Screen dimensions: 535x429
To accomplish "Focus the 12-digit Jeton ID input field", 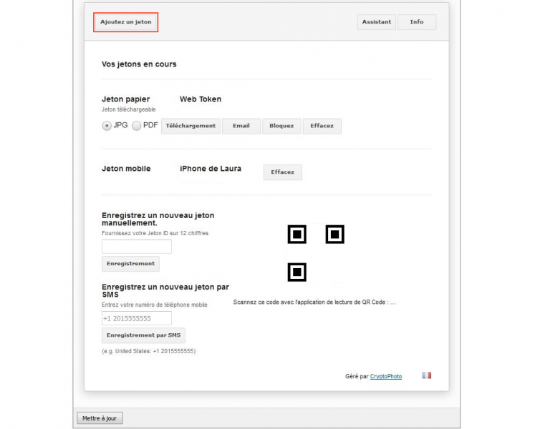I will tap(137, 247).
